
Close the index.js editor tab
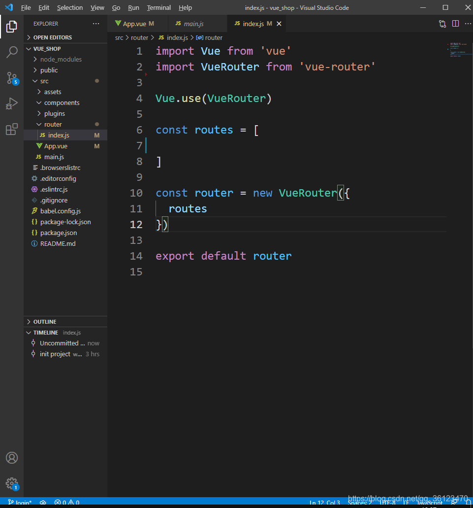(x=279, y=24)
